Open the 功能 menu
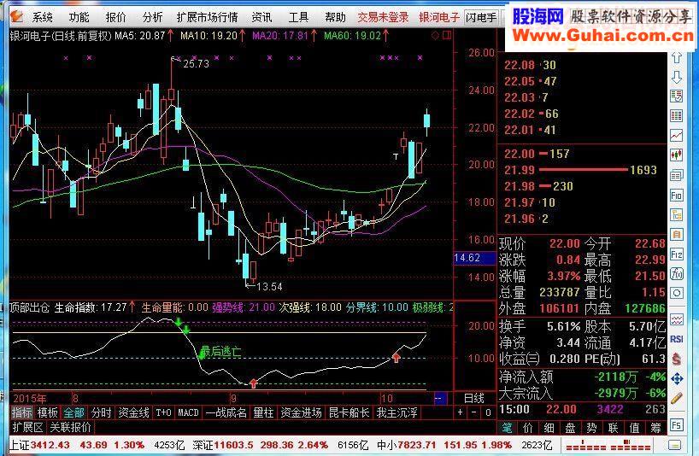The width and height of the screenshot is (699, 456). point(79,17)
